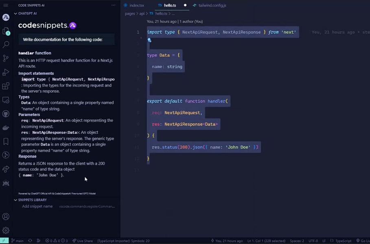Click the 'Add snippet name' field
Viewport: 370px width, 244px height.
(37, 206)
